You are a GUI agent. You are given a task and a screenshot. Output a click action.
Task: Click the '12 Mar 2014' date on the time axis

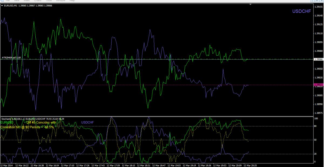(x=6, y=165)
